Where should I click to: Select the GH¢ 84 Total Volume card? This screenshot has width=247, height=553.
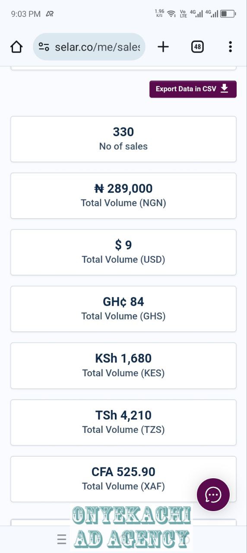click(x=123, y=309)
